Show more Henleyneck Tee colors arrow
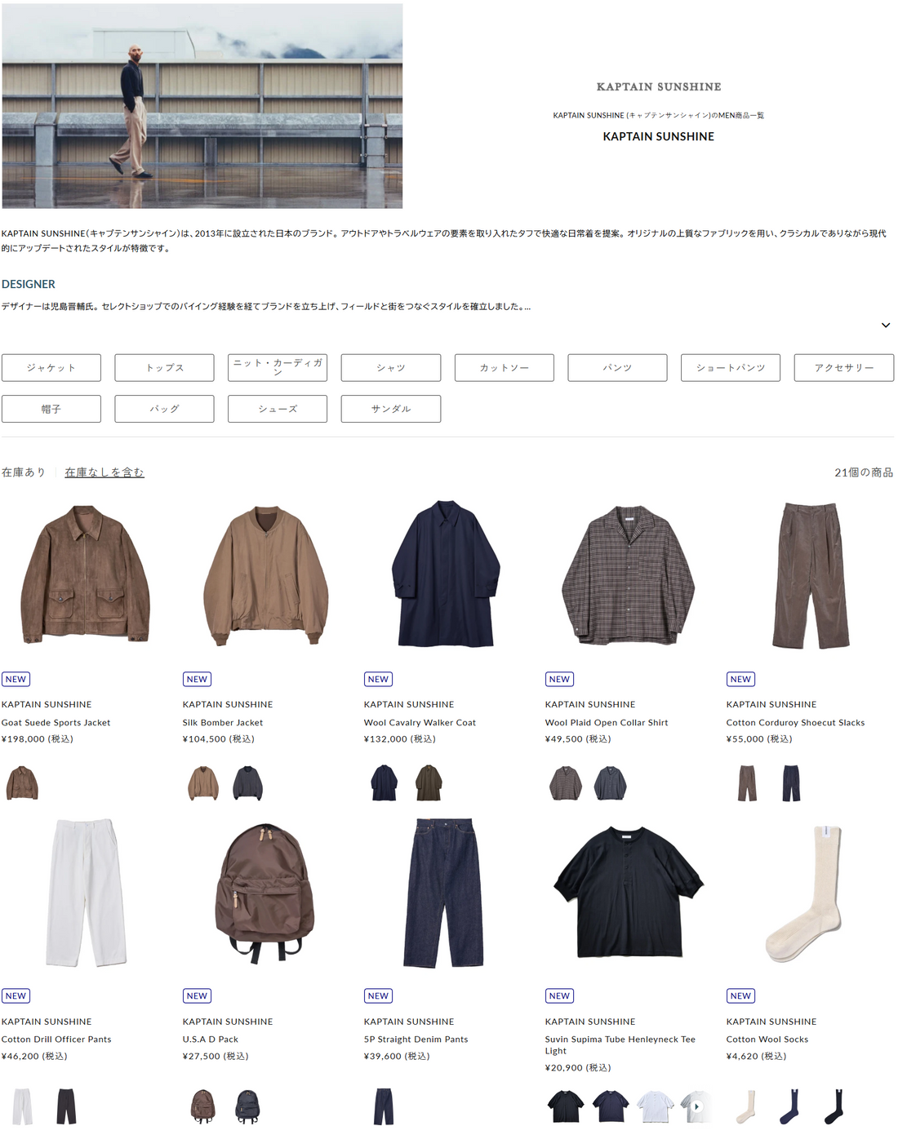898x1135 pixels. 696,1107
